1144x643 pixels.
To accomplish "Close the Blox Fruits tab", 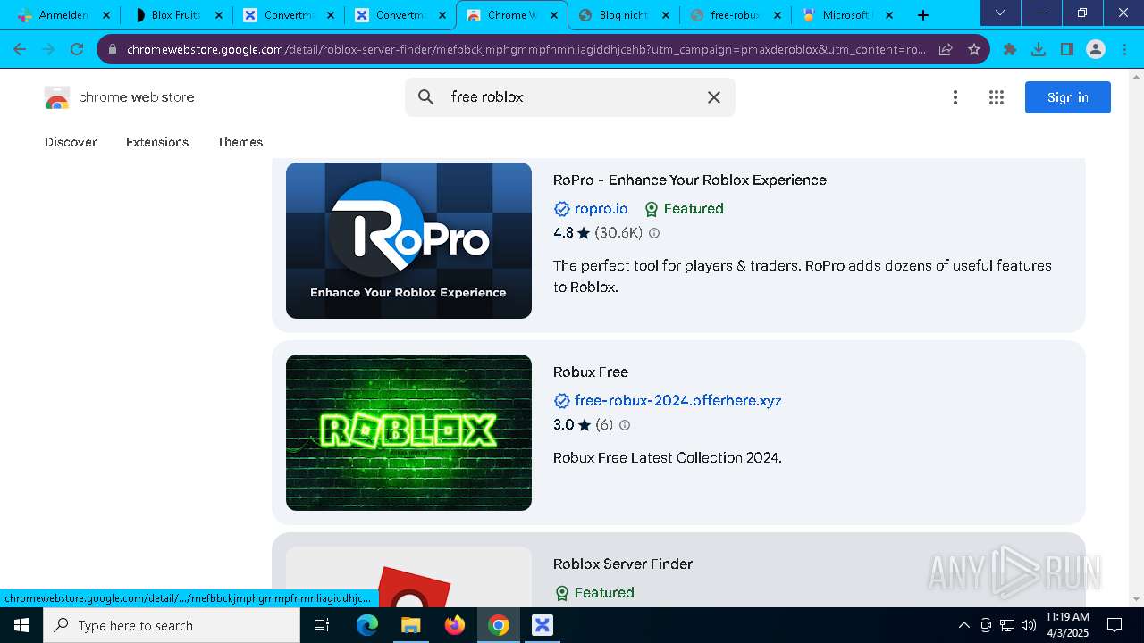I will click(x=217, y=15).
